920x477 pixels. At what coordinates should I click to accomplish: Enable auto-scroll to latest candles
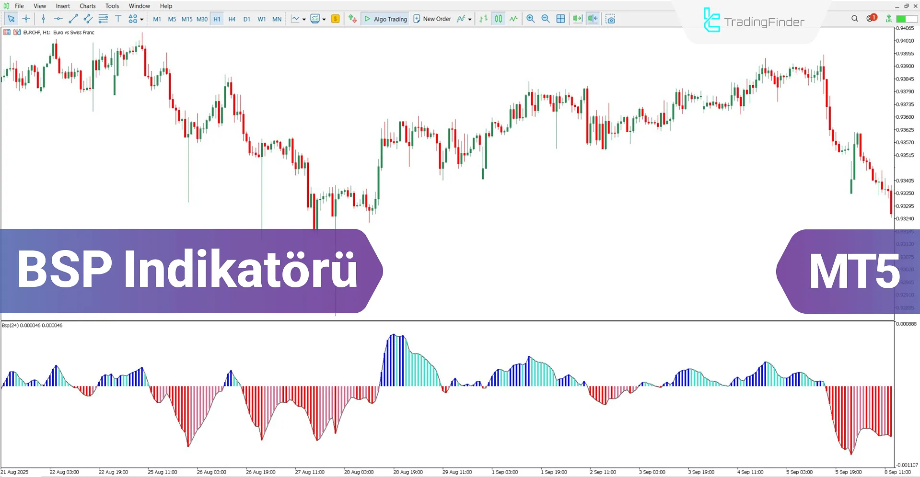(x=577, y=19)
